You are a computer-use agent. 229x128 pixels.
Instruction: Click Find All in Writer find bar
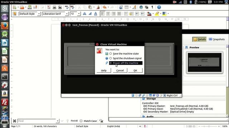[74, 121]
